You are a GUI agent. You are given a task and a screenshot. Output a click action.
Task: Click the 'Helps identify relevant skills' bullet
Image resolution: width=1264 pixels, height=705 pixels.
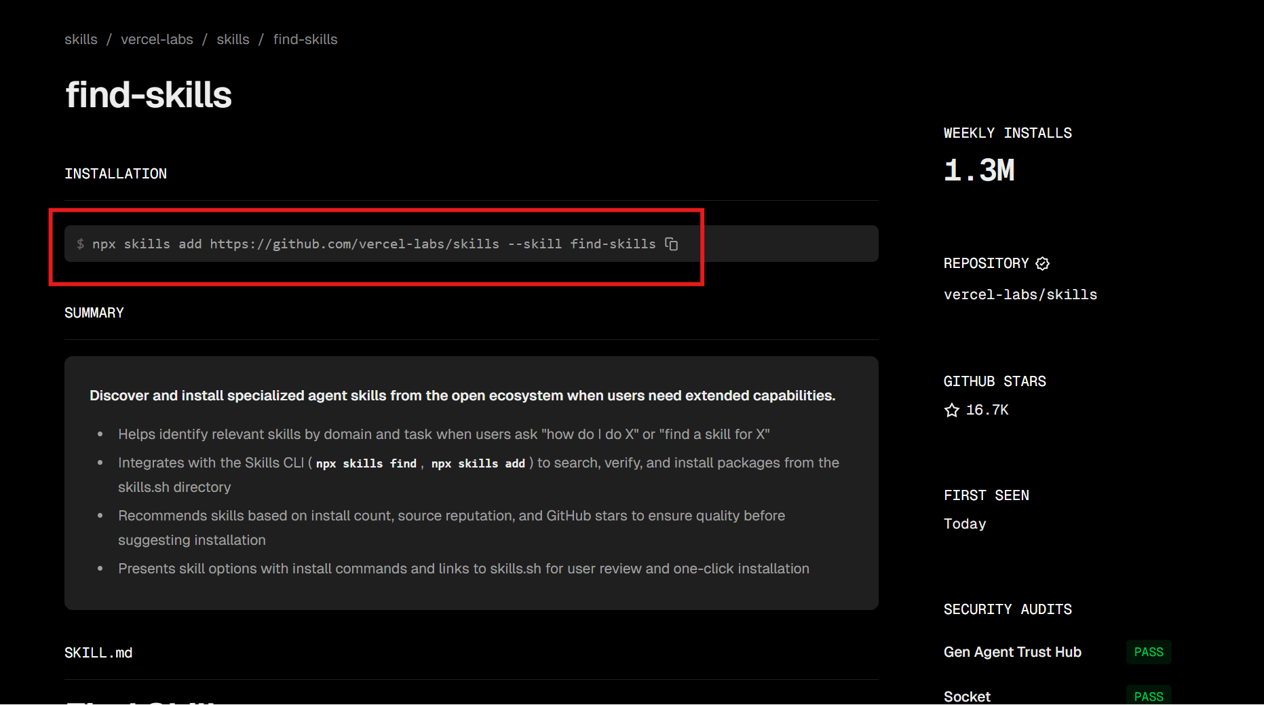pos(444,434)
